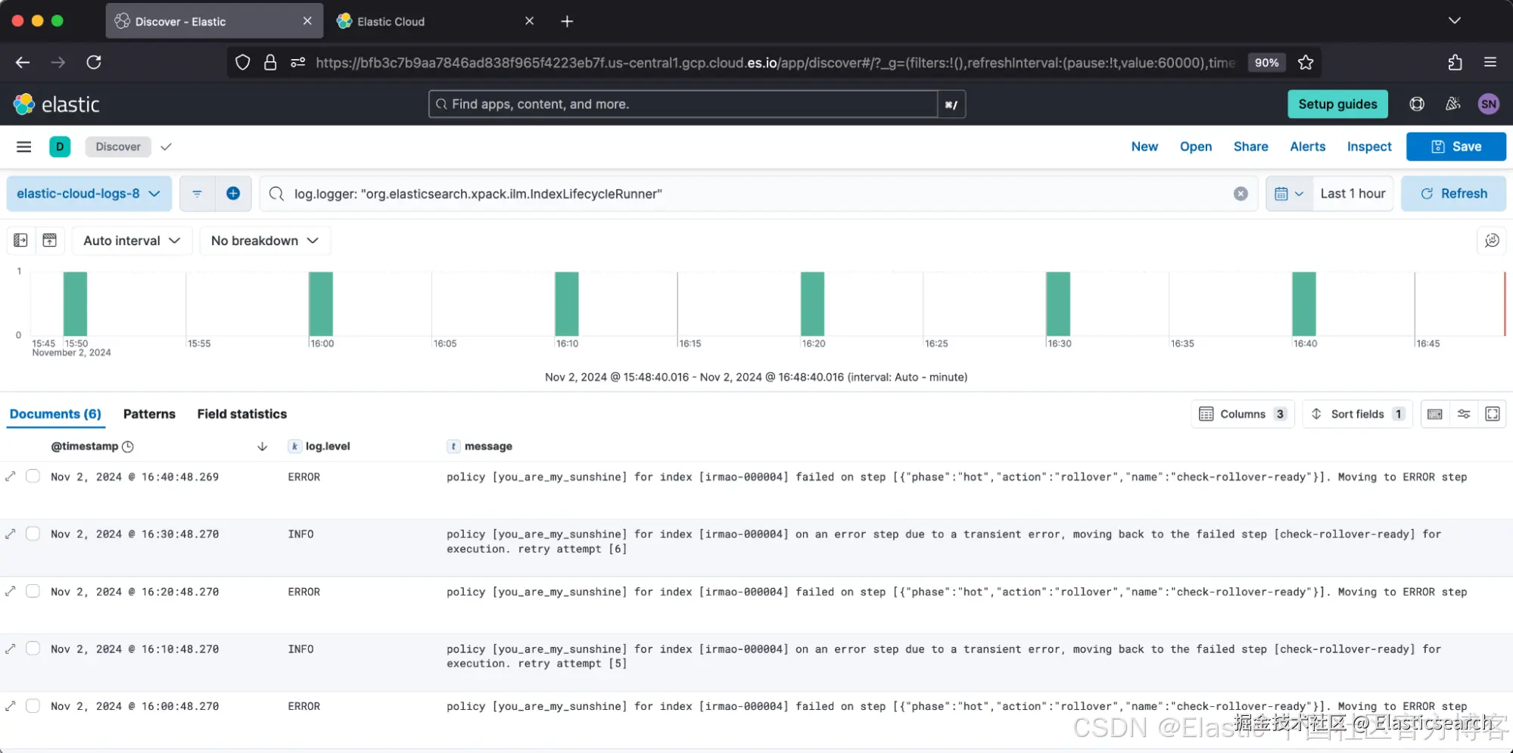Clear the query with the X icon

(x=1241, y=194)
